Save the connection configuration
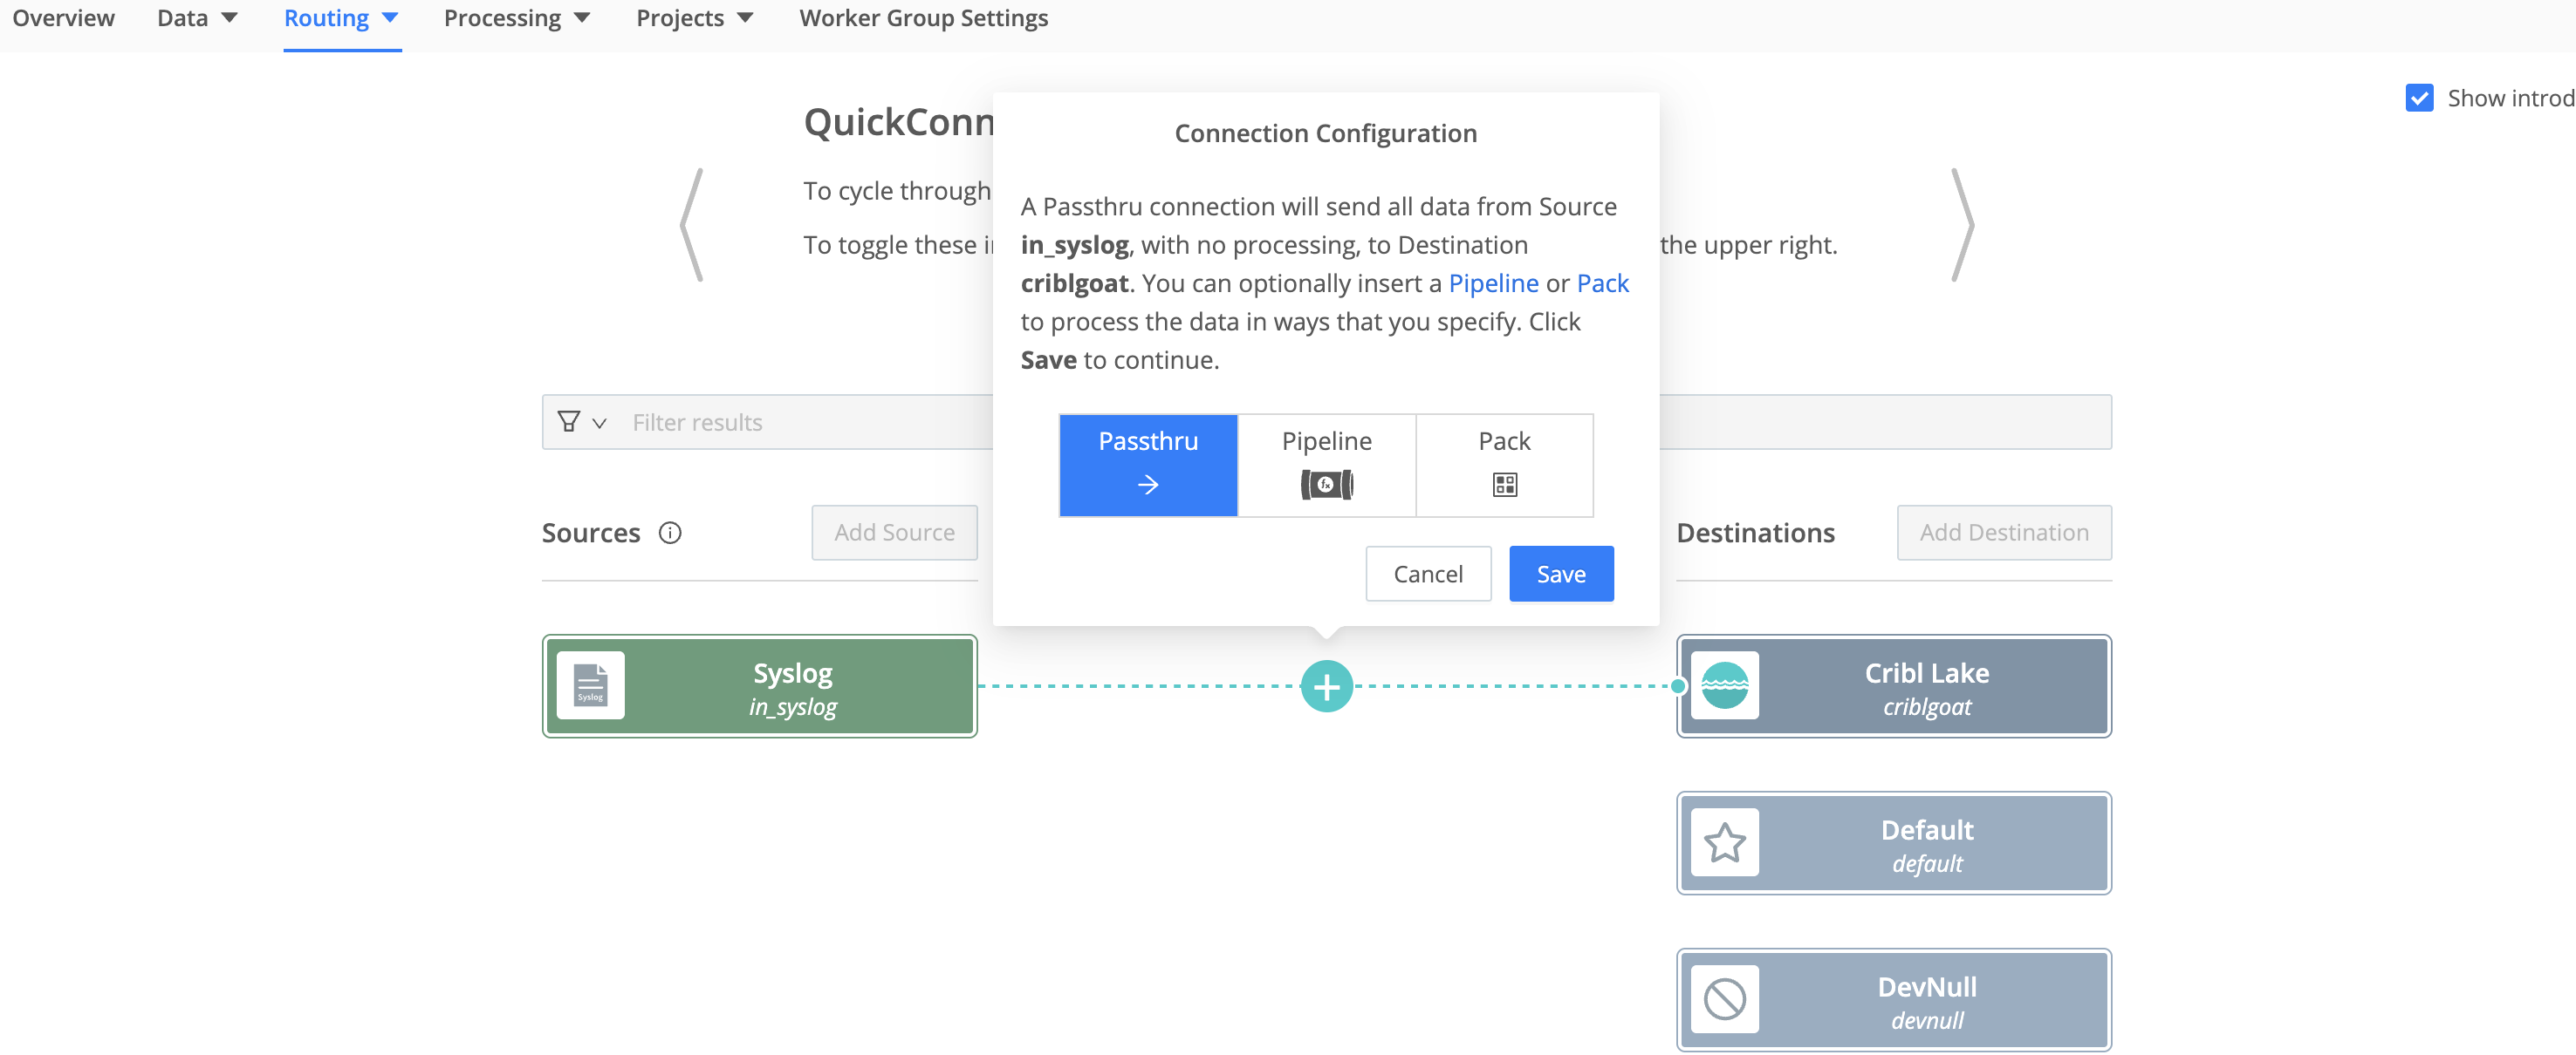Viewport: 2576px width, 1055px height. tap(1560, 574)
